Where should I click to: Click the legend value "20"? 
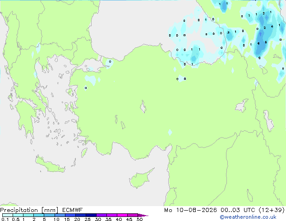[x=77, y=219]
